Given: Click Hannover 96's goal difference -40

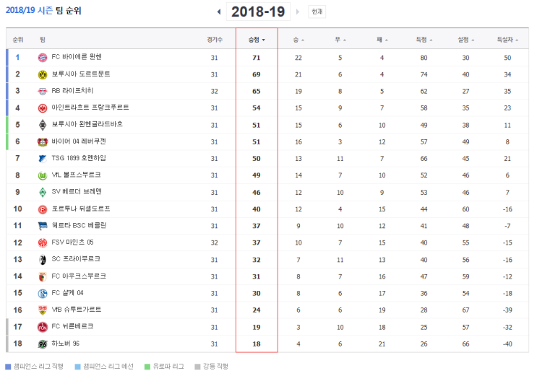Looking at the screenshot, I should click(x=507, y=344).
